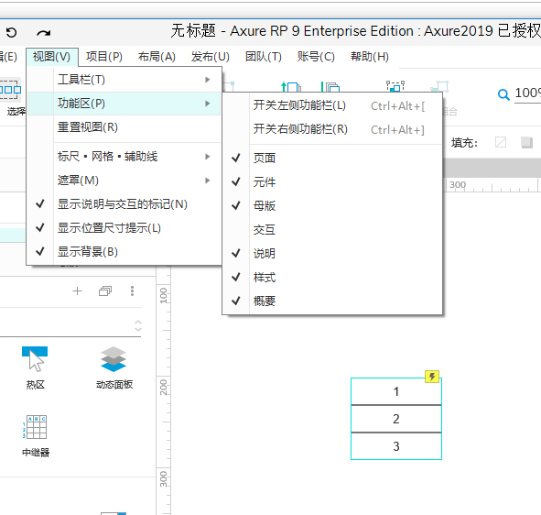Expand the 标尺·网格·辅助线 submenu
Screen dimensions: 541x515
124,157
